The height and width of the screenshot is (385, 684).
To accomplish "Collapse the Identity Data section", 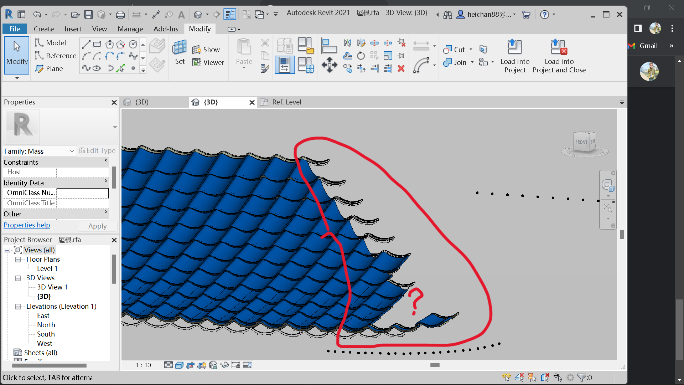I will point(105,181).
